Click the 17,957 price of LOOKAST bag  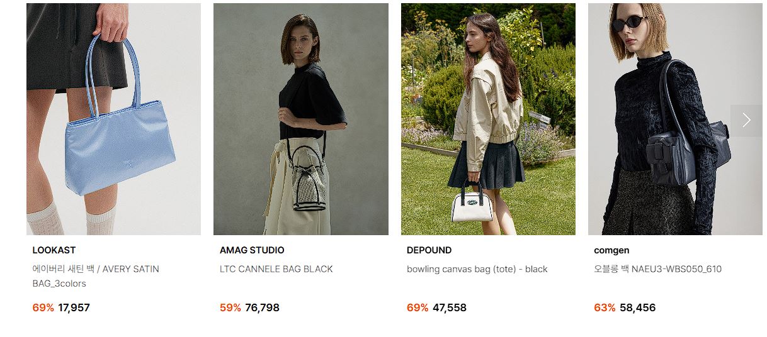[x=74, y=308]
